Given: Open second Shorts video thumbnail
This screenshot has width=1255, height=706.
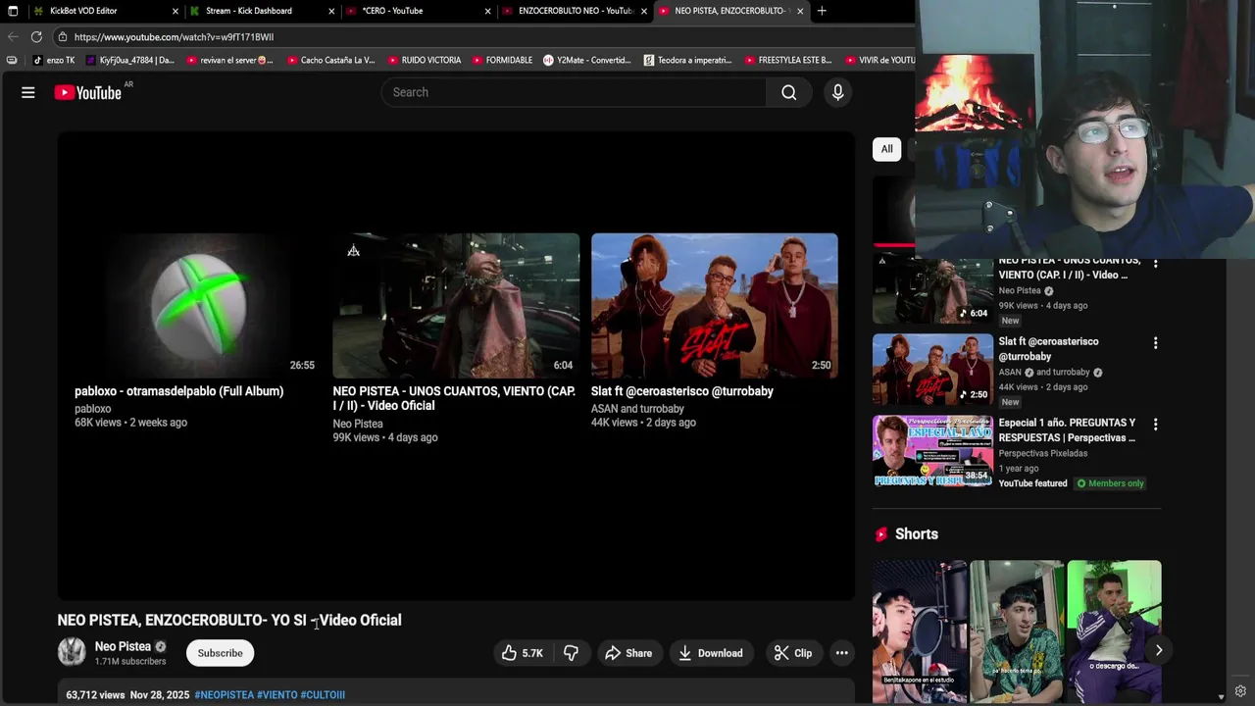Looking at the screenshot, I should click(x=1017, y=631).
